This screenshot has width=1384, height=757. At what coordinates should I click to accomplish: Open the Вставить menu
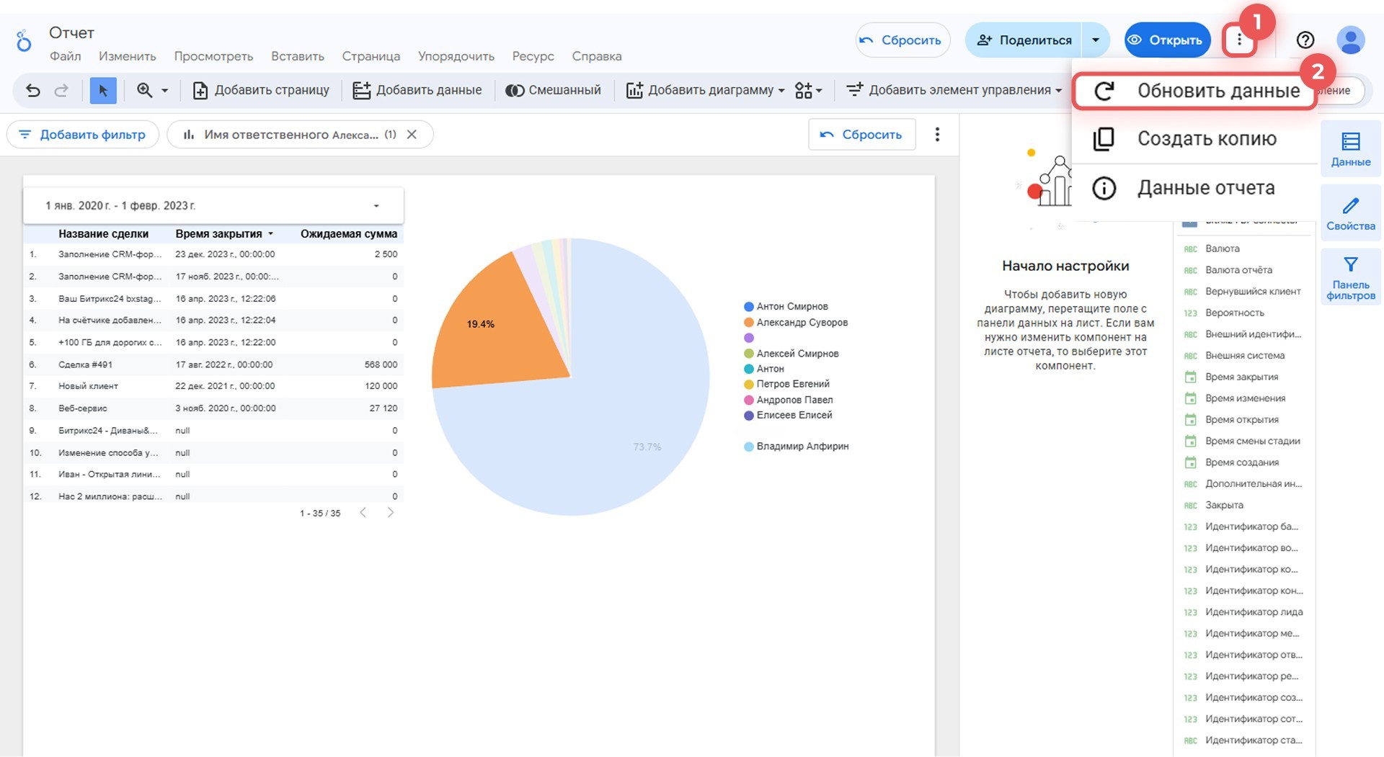coord(298,56)
